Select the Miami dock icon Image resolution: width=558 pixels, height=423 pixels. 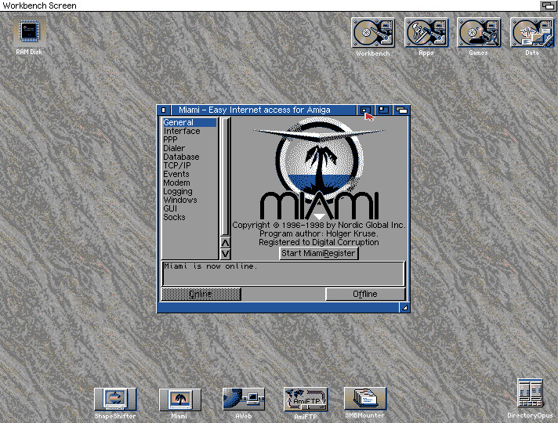[179, 399]
